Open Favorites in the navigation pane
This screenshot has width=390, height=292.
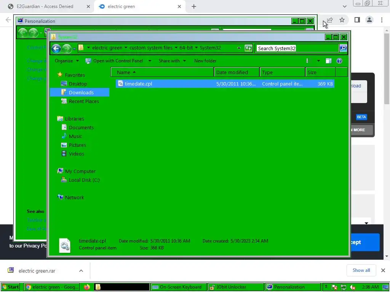pos(75,75)
